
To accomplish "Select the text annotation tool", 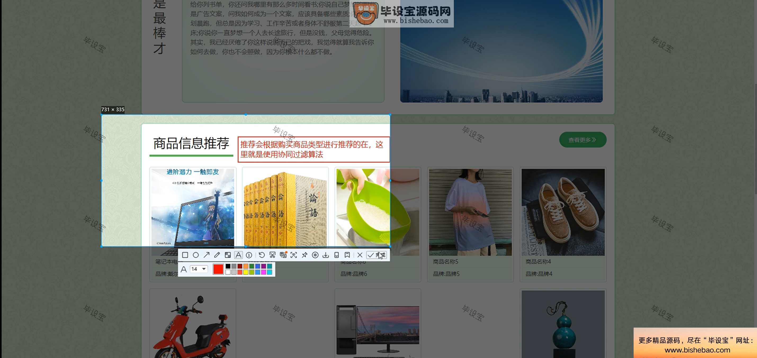I will [x=239, y=255].
